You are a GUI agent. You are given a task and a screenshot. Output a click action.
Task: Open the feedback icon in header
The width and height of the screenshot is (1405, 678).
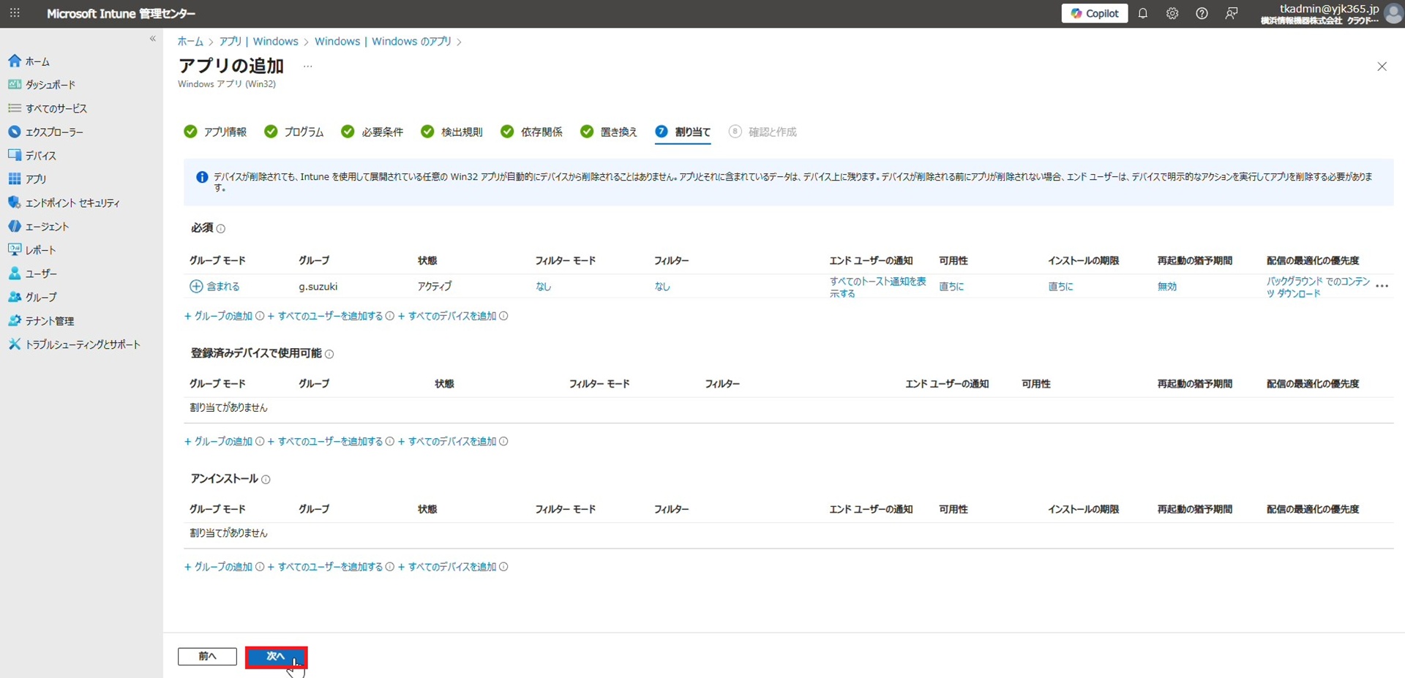tap(1232, 13)
